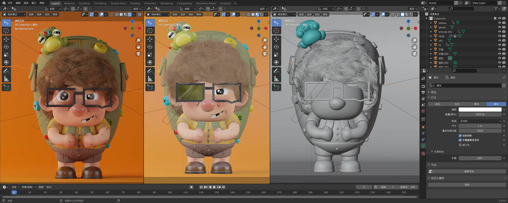Switch to the Sculpting workspace tab

[84, 3]
